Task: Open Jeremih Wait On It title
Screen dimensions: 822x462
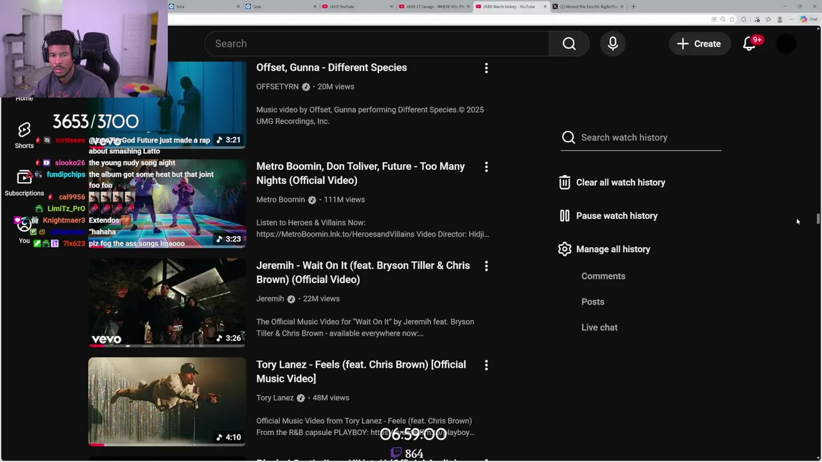Action: pyautogui.click(x=363, y=273)
